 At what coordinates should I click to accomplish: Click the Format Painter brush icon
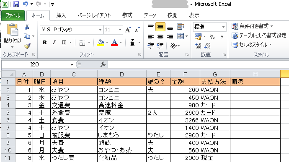[27, 46]
